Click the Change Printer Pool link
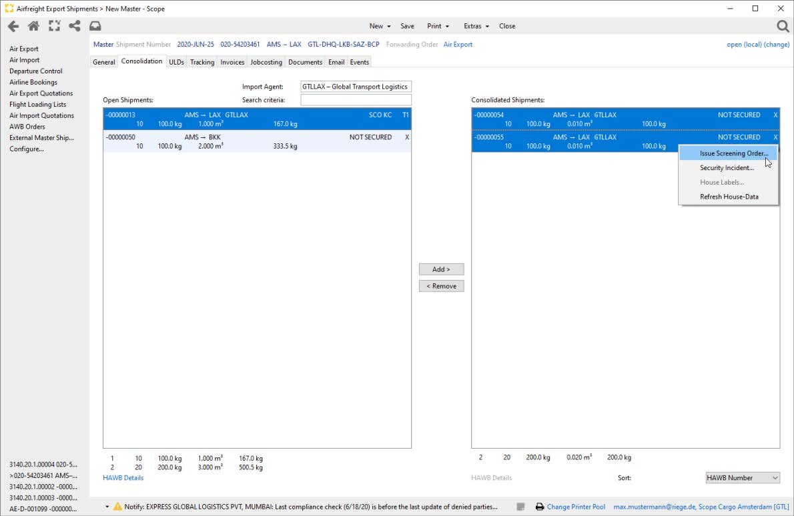Viewport: 794px width, 516px height. pos(576,507)
